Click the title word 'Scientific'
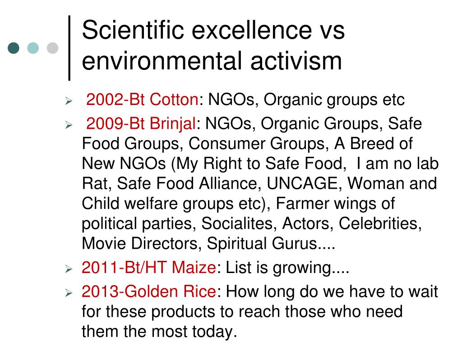This screenshot has height=346, width=462. 133,30
